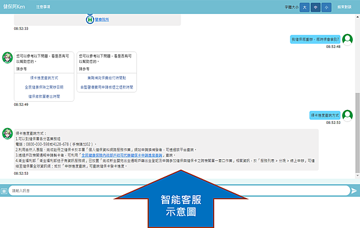Image resolution: width=360 pixels, height=228 pixels.
Task: Set font size to medium (中)
Action: coord(316,7)
